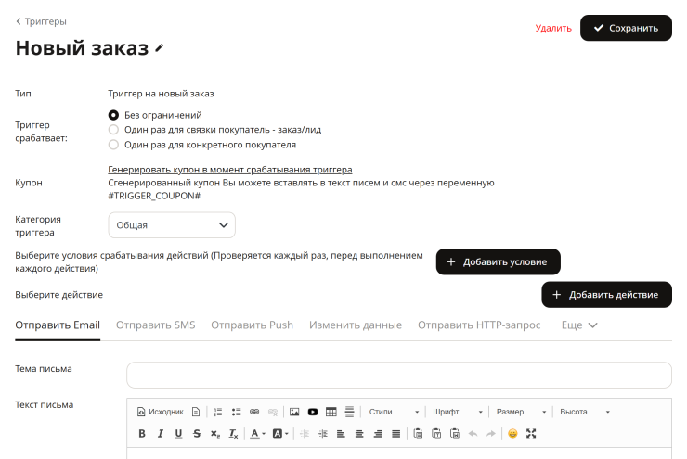Open the Категория триггера dropdown Общая
Image resolution: width=687 pixels, height=459 pixels.
pyautogui.click(x=172, y=225)
